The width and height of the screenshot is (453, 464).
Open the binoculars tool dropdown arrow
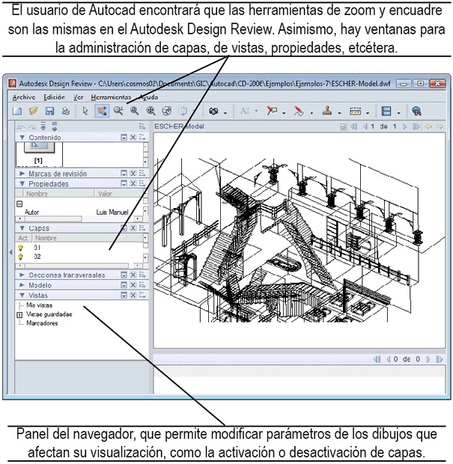[225, 113]
